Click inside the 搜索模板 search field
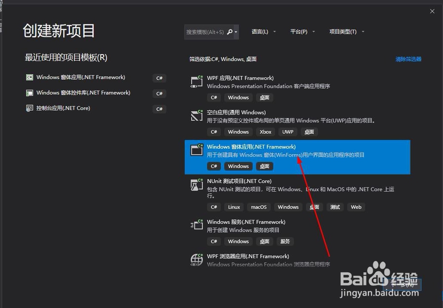Image resolution: width=443 pixels, height=308 pixels. [206, 32]
